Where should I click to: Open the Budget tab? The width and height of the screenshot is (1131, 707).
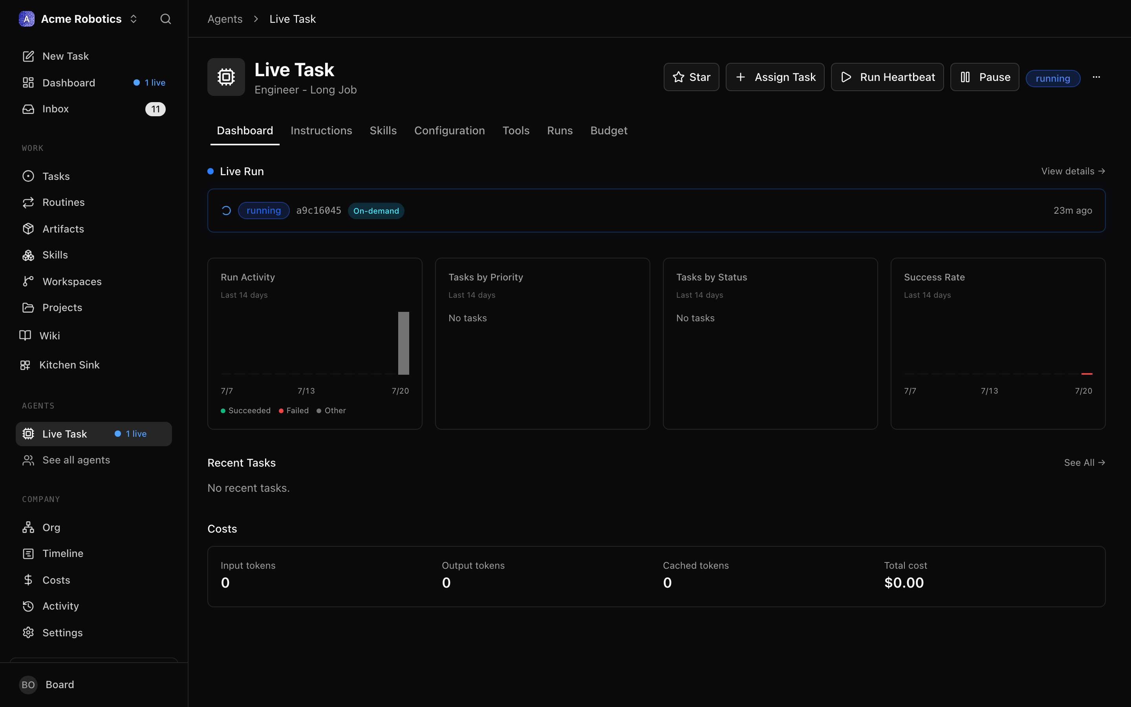(608, 130)
